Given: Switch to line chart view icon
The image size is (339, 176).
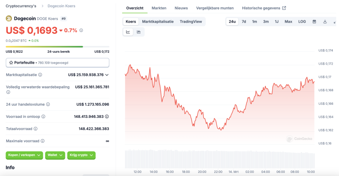Looking at the screenshot, I should click(x=128, y=32).
